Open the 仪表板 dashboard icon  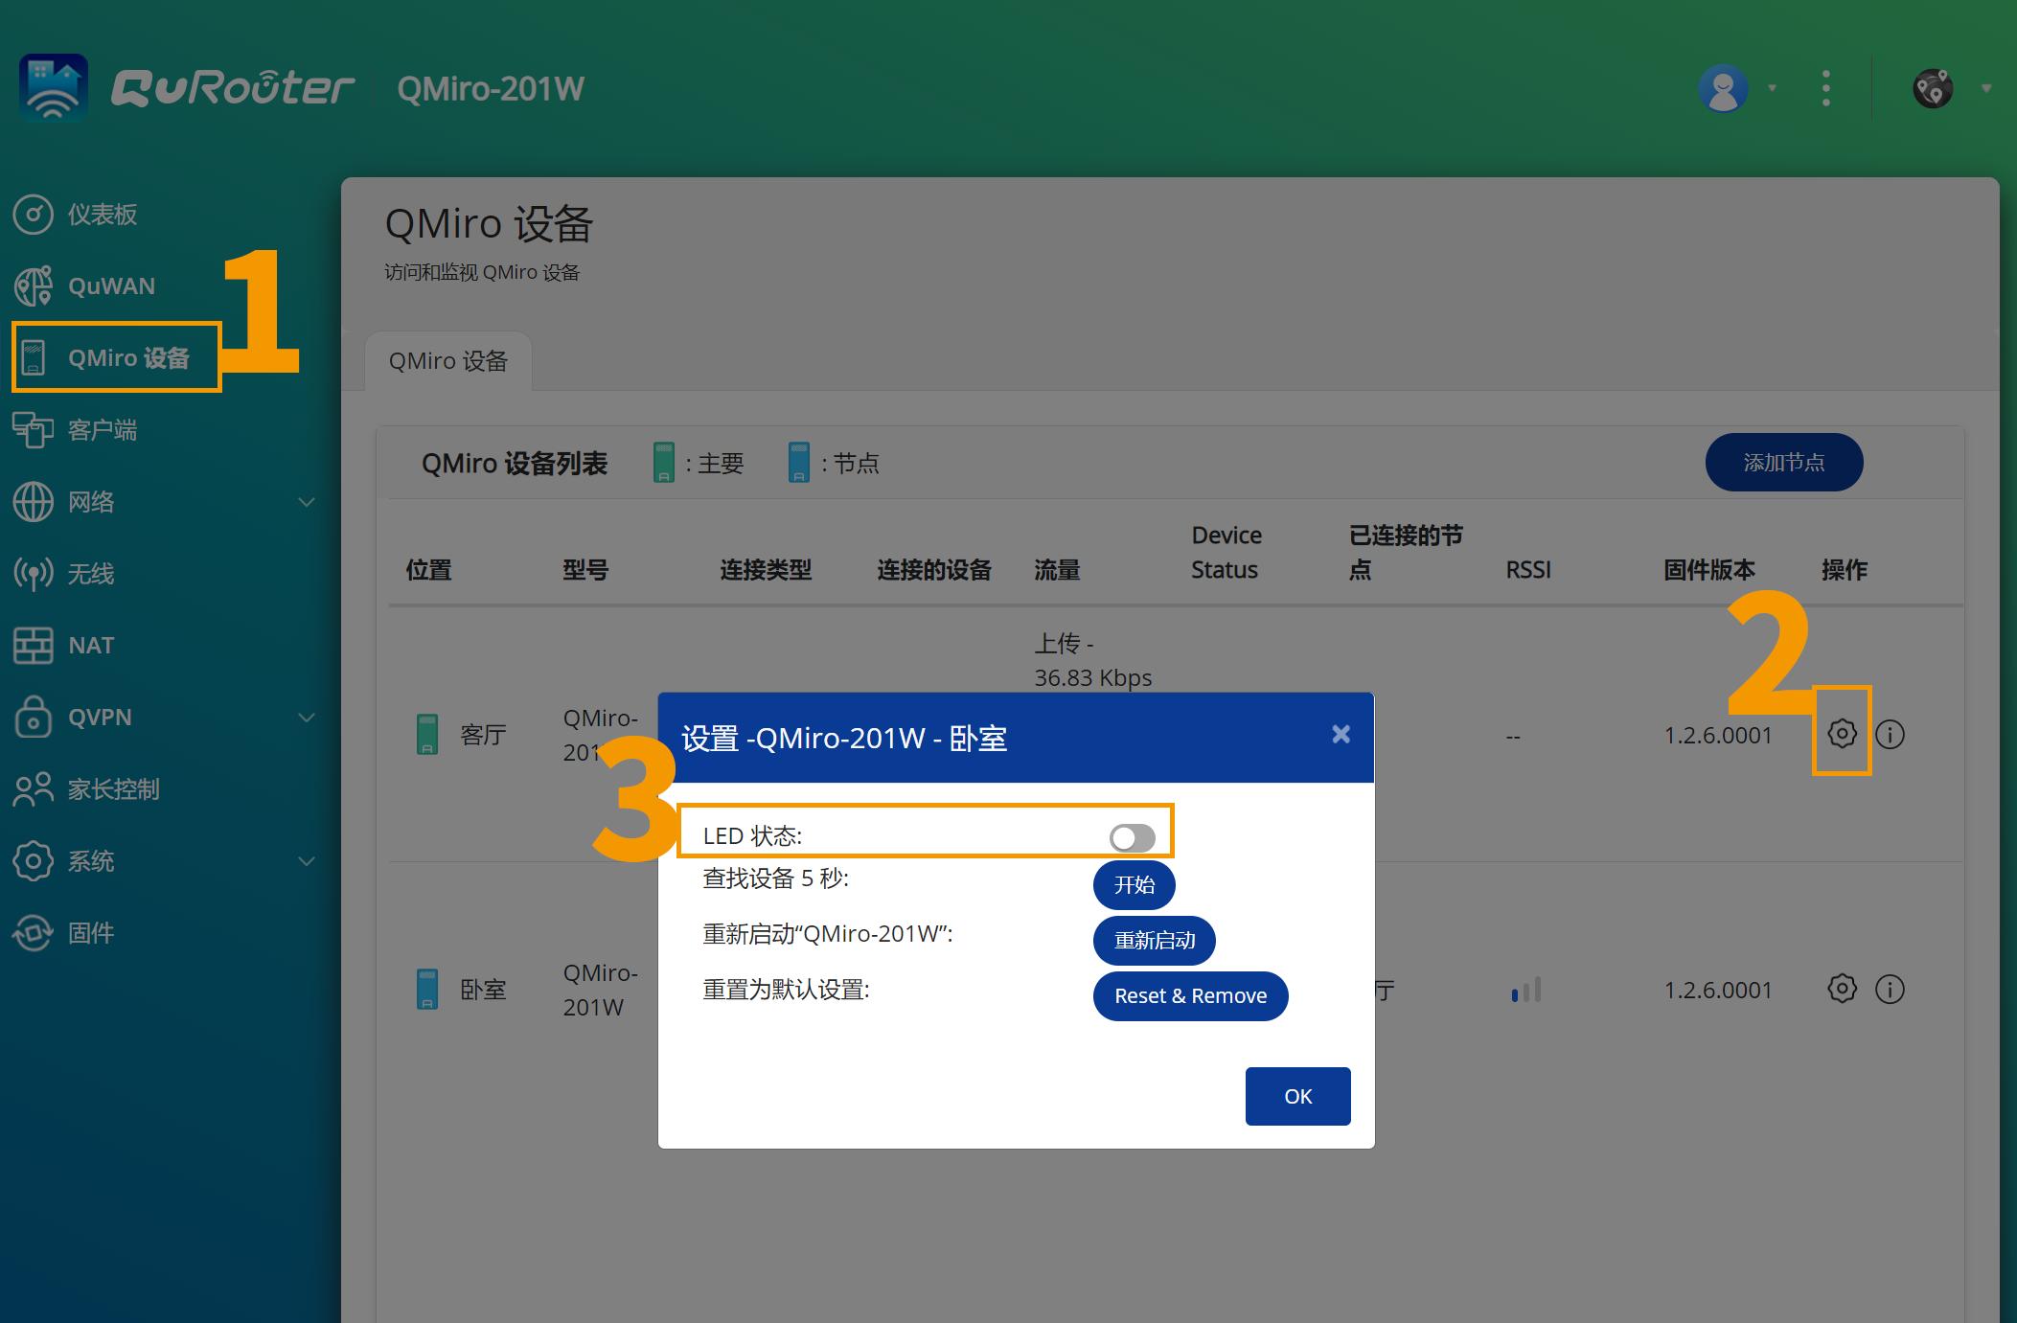[34, 214]
